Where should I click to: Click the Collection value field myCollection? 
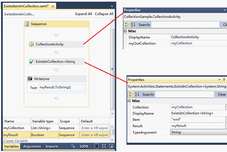tap(198, 107)
